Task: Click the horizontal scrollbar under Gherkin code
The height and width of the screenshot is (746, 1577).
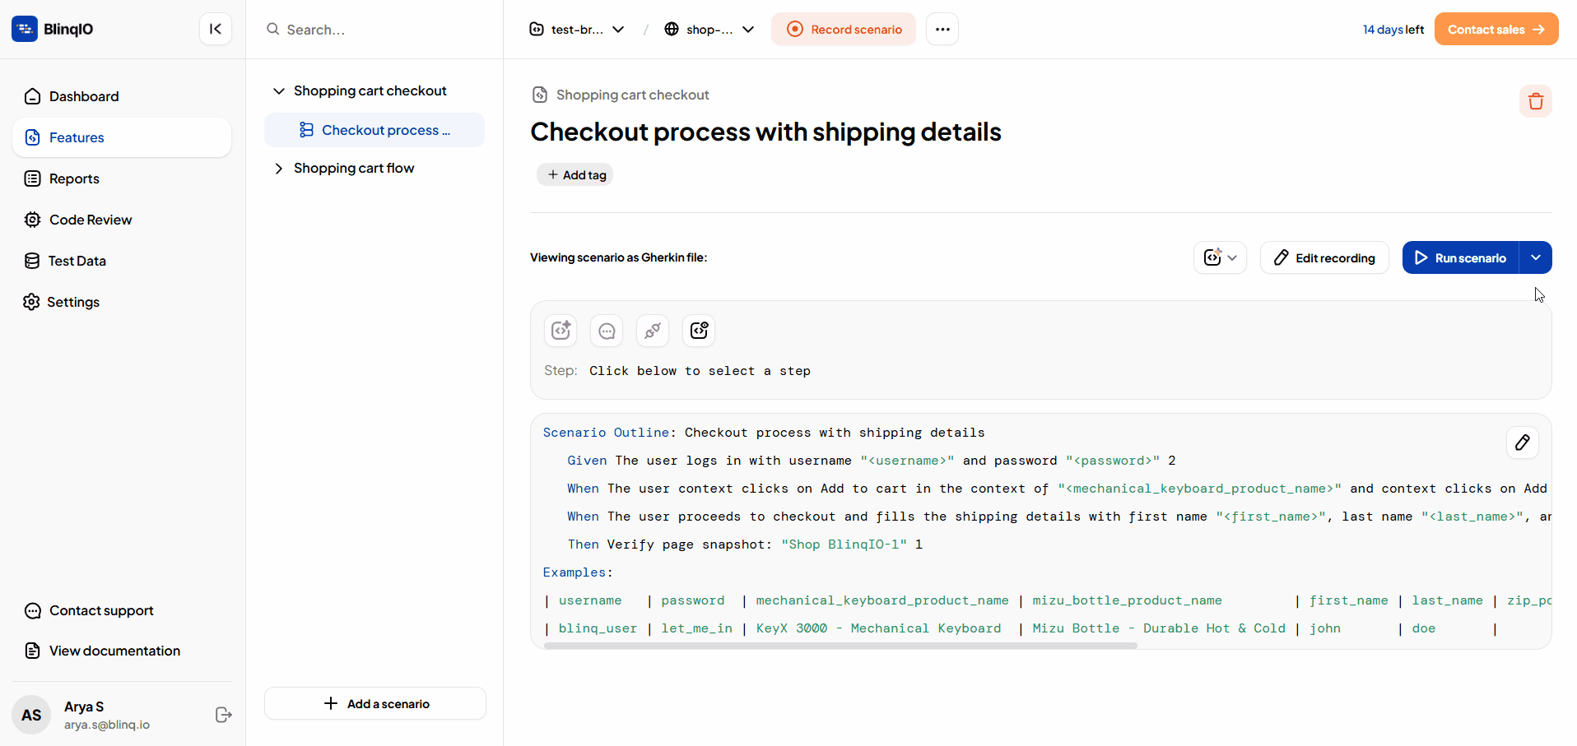Action: coord(840,646)
